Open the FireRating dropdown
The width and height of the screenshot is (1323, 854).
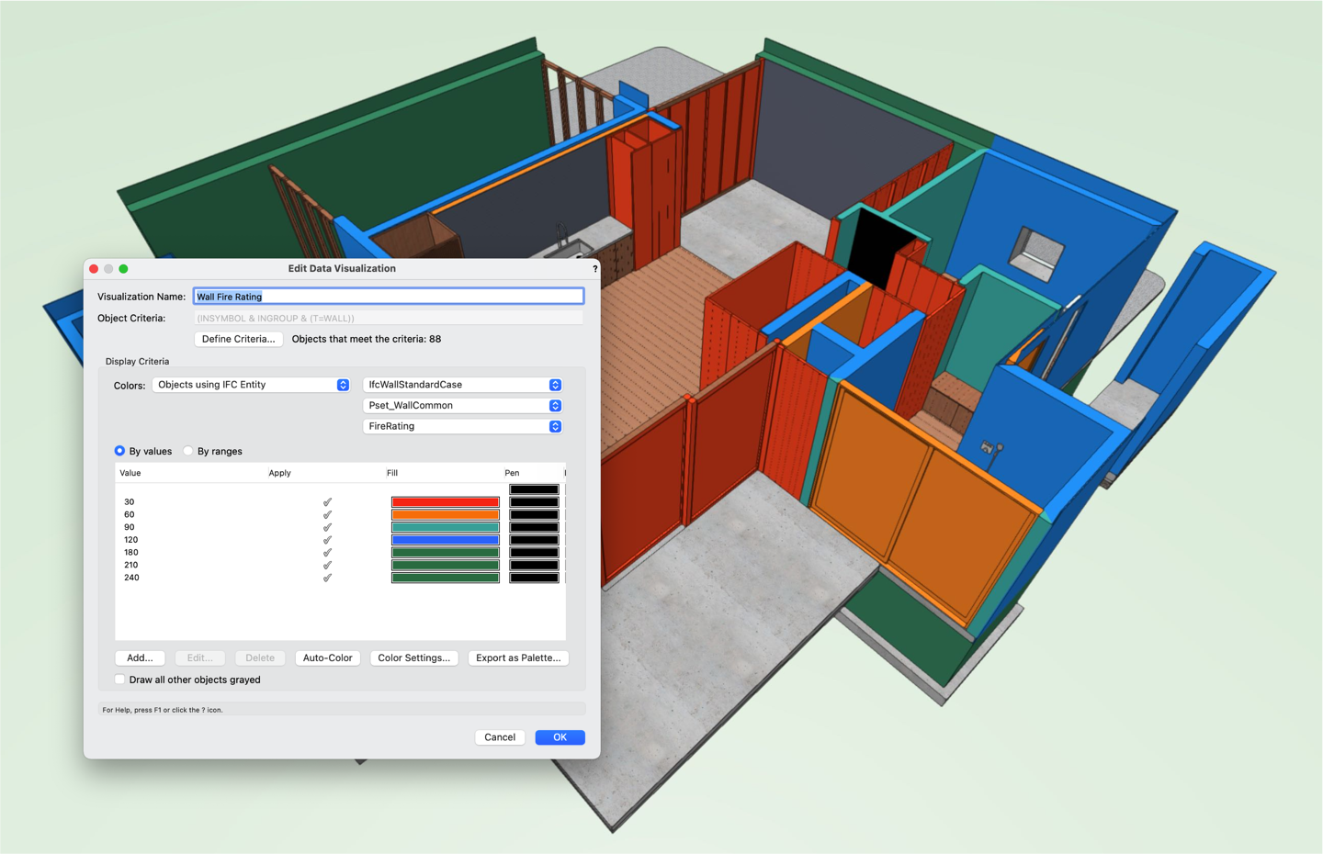pos(462,426)
